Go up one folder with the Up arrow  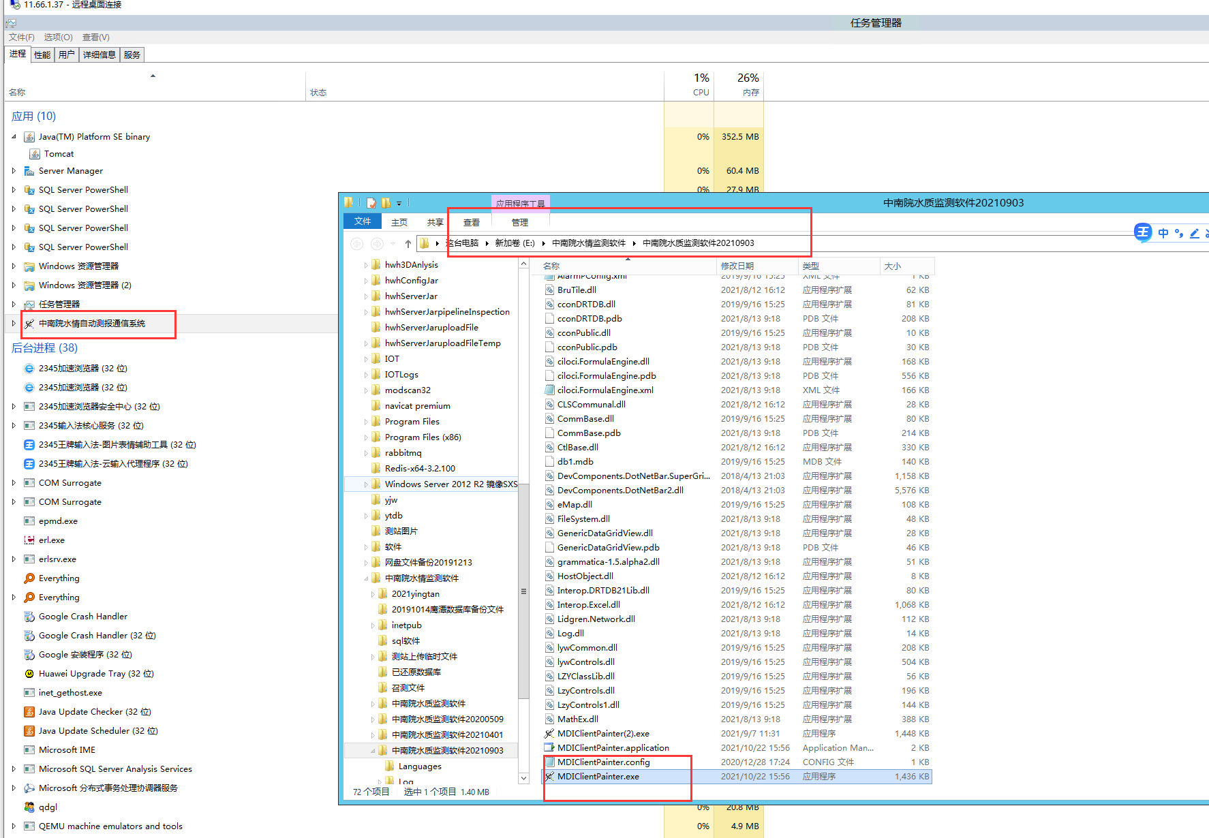pos(408,243)
